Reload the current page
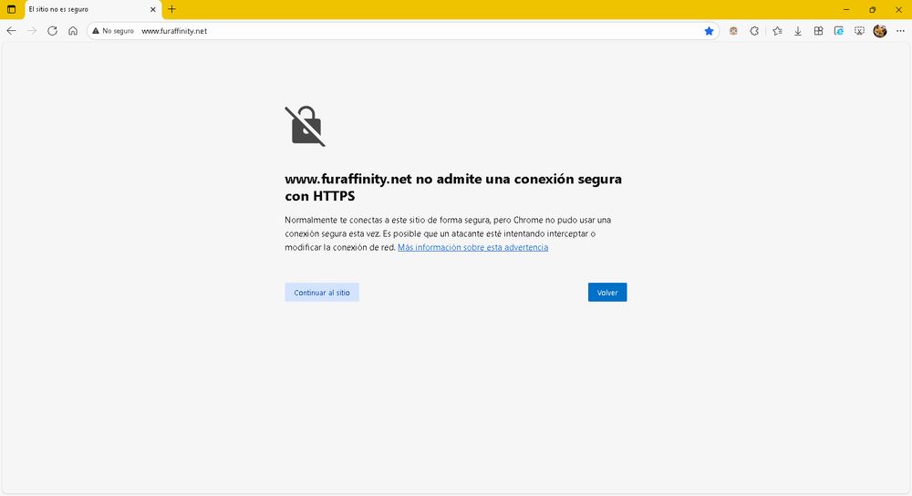Image resolution: width=912 pixels, height=496 pixels. point(52,31)
